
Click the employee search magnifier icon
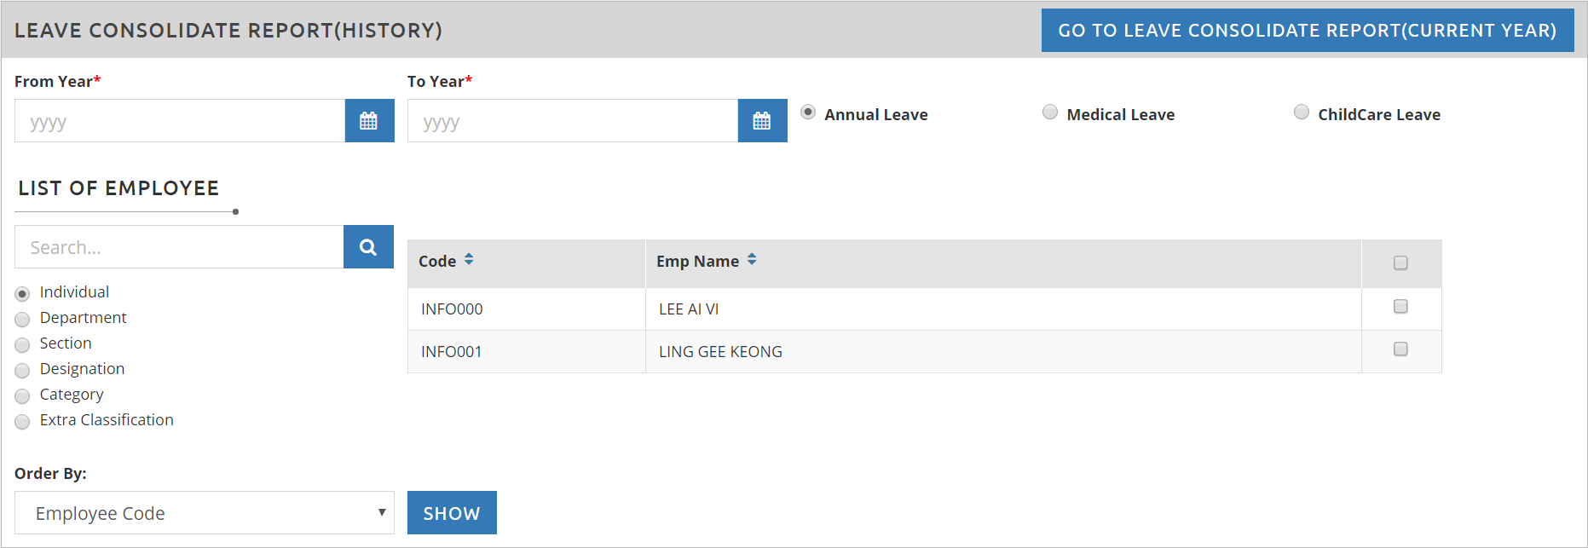click(x=368, y=247)
